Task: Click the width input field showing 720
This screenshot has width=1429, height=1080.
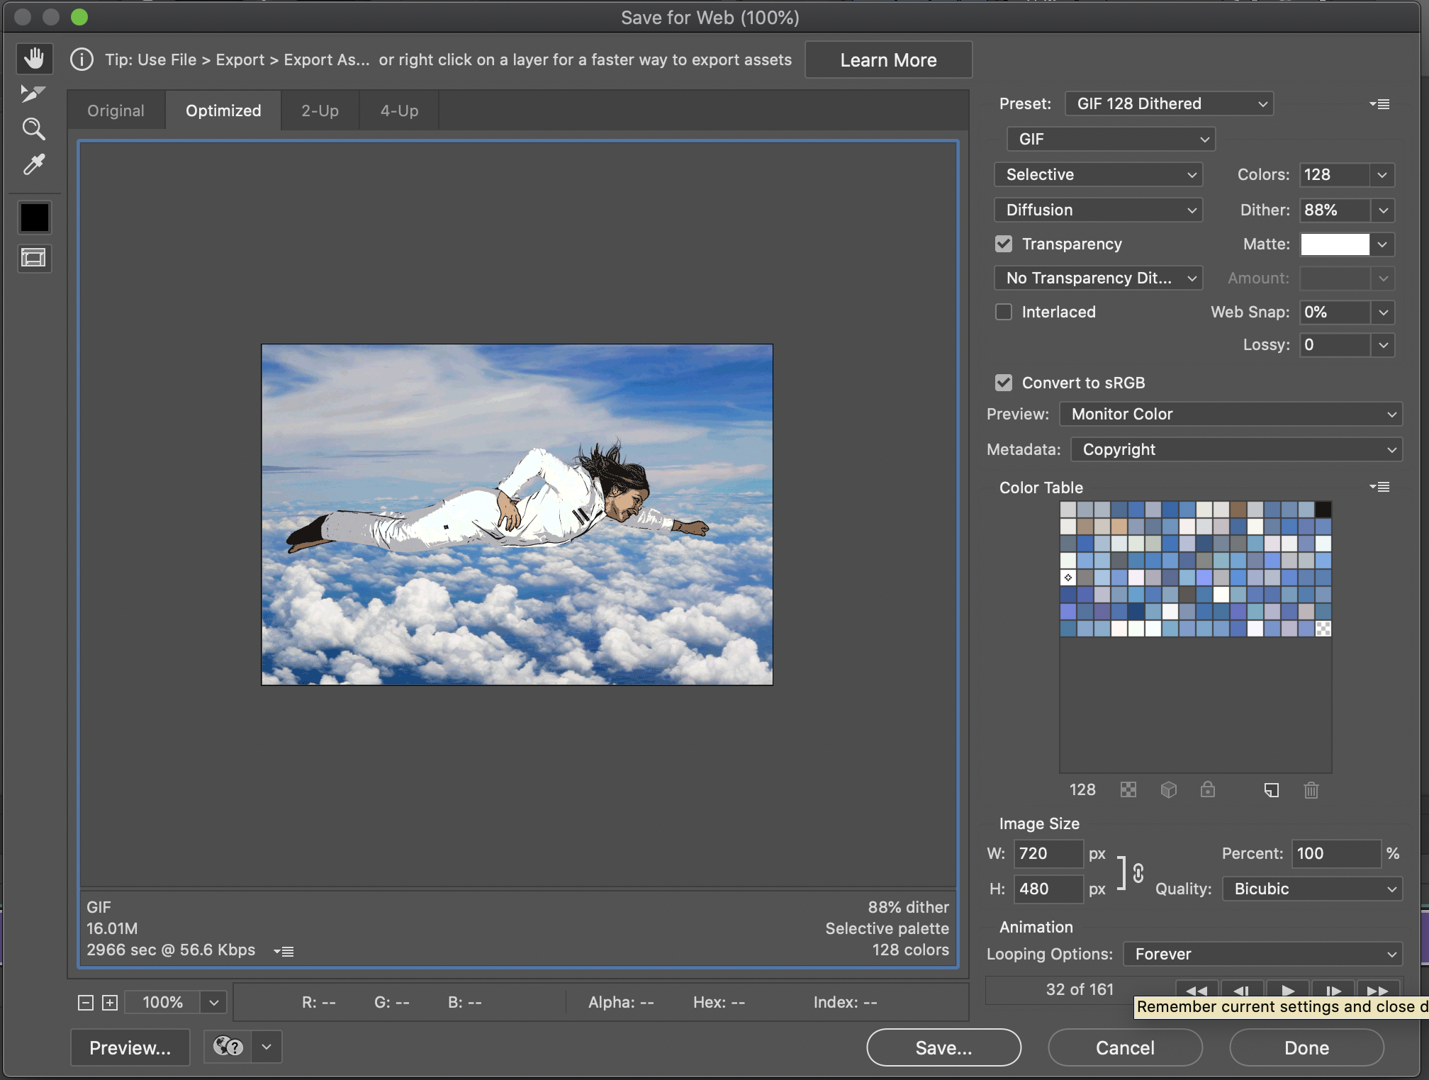Action: pos(1048,854)
